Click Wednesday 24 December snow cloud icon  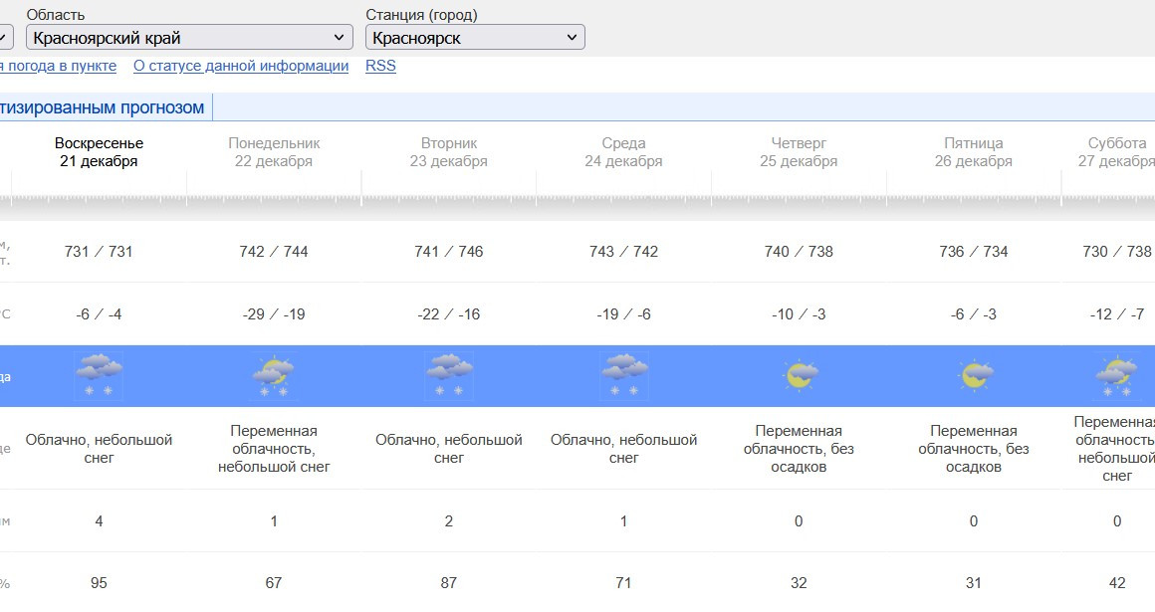[x=624, y=375]
